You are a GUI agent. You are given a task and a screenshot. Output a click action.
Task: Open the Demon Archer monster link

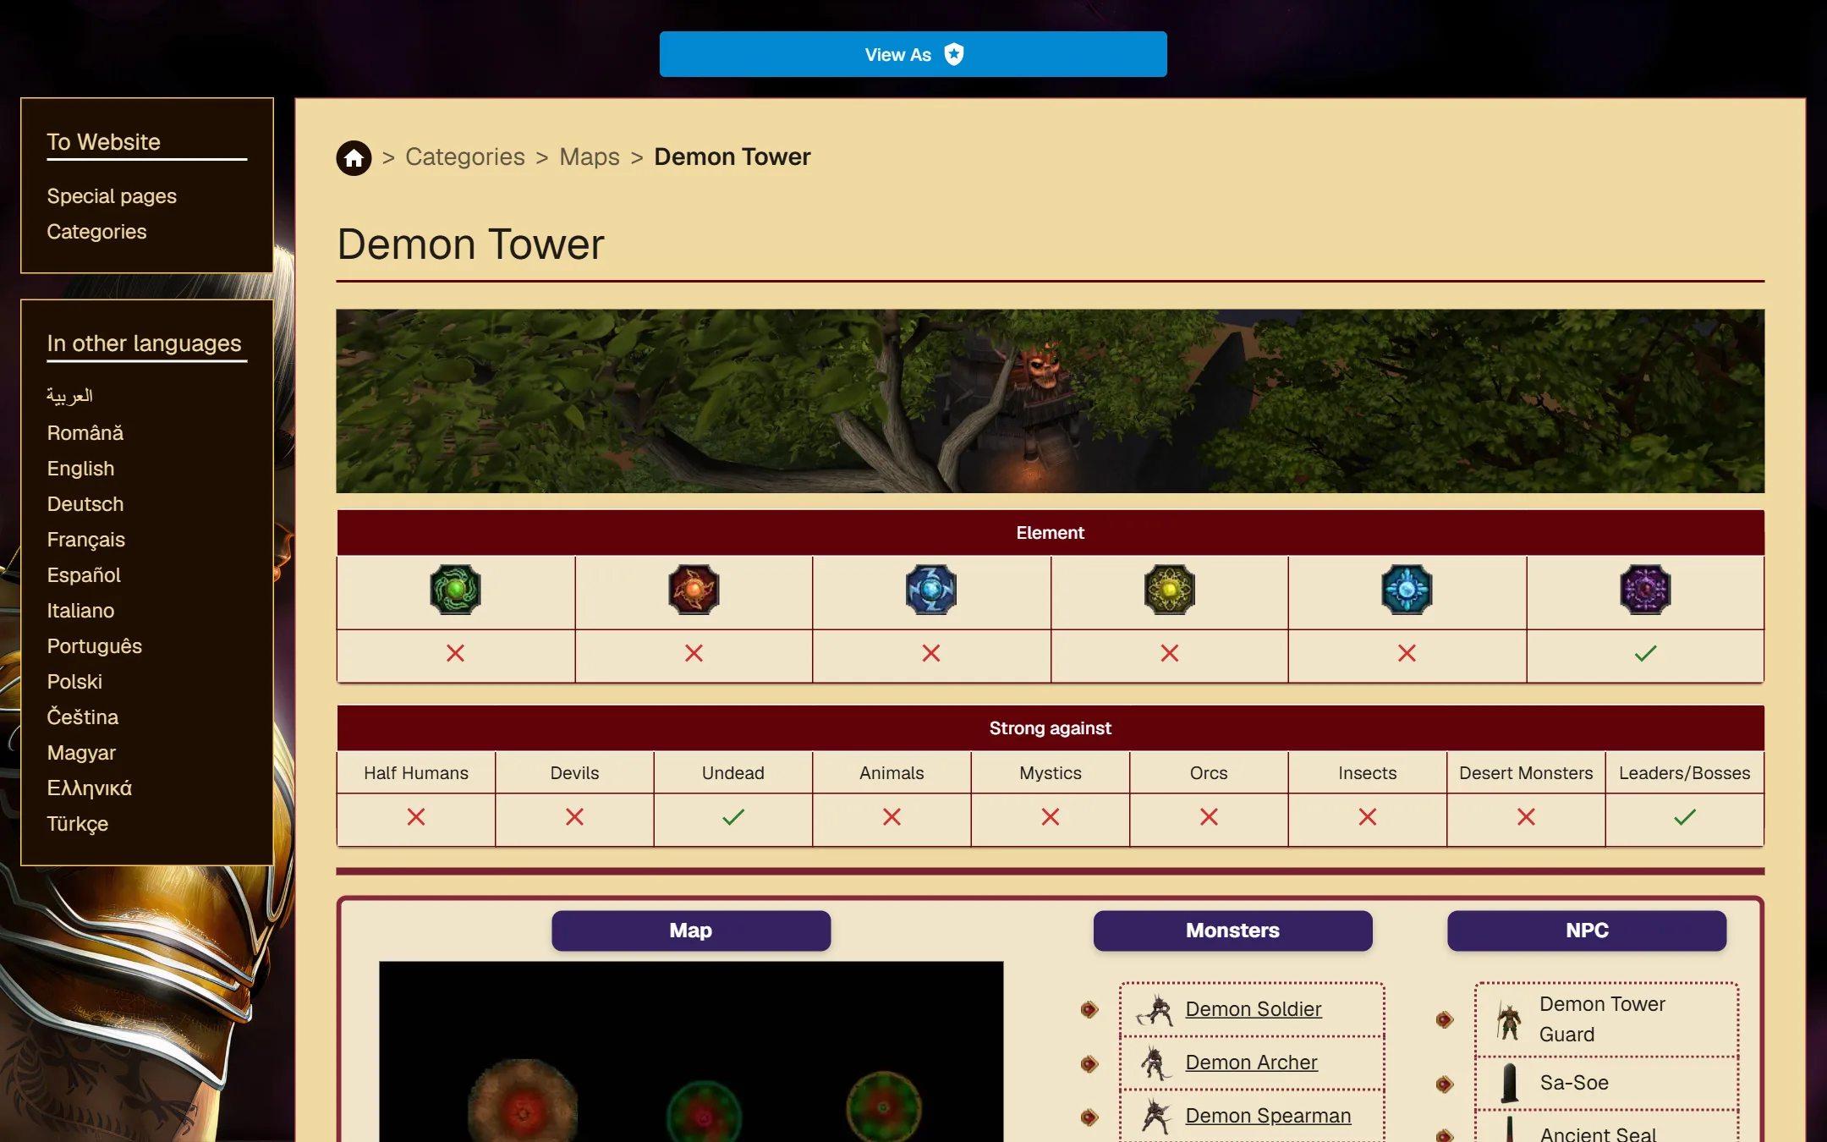[1252, 1062]
